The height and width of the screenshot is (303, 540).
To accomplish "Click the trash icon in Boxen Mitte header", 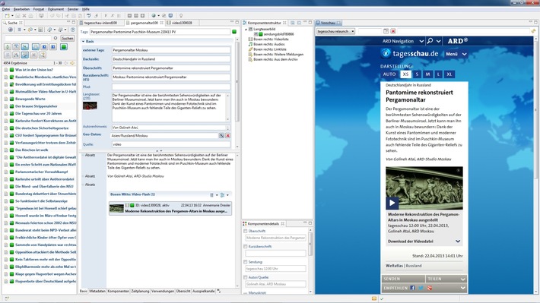I will [x=211, y=195].
